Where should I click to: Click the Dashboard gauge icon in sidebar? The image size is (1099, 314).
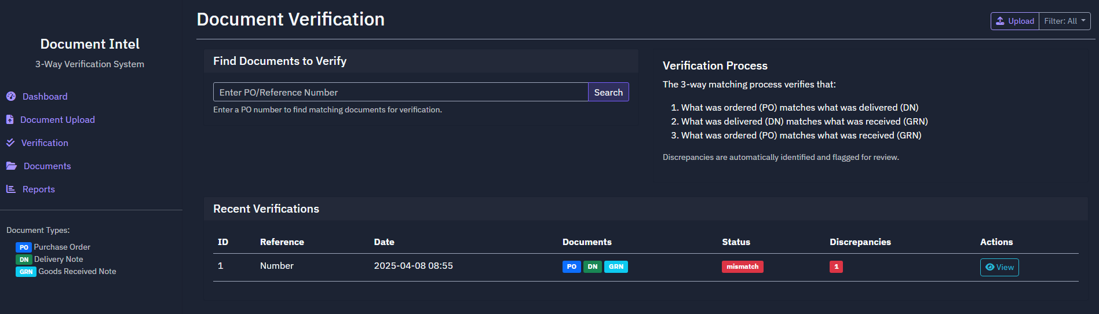point(11,96)
